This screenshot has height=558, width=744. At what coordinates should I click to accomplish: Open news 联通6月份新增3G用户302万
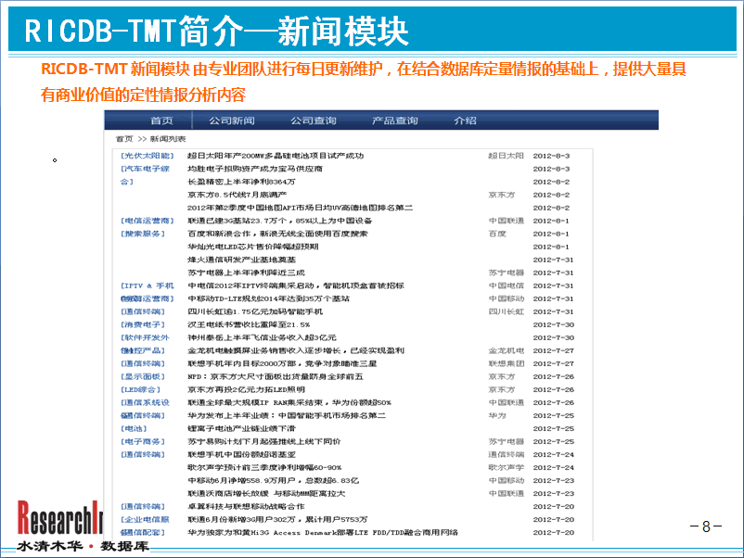point(277,520)
